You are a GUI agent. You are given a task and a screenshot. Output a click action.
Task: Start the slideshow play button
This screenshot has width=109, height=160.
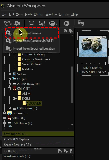coord(67,23)
